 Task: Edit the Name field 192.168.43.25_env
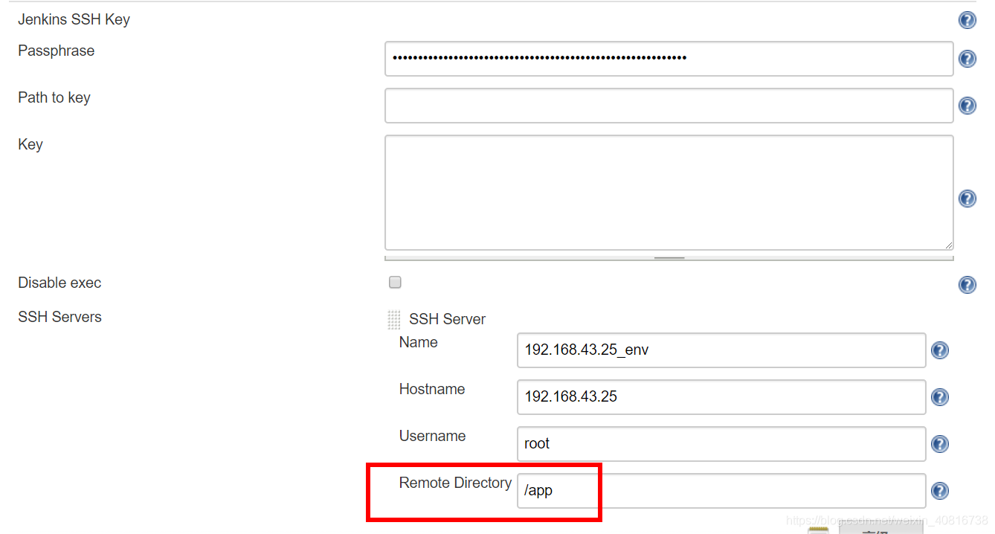point(721,350)
